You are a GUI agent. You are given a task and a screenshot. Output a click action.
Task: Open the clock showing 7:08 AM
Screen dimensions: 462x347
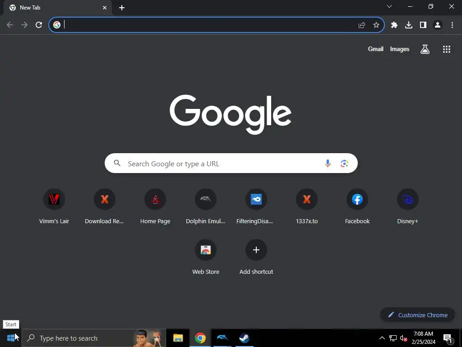pos(423,338)
